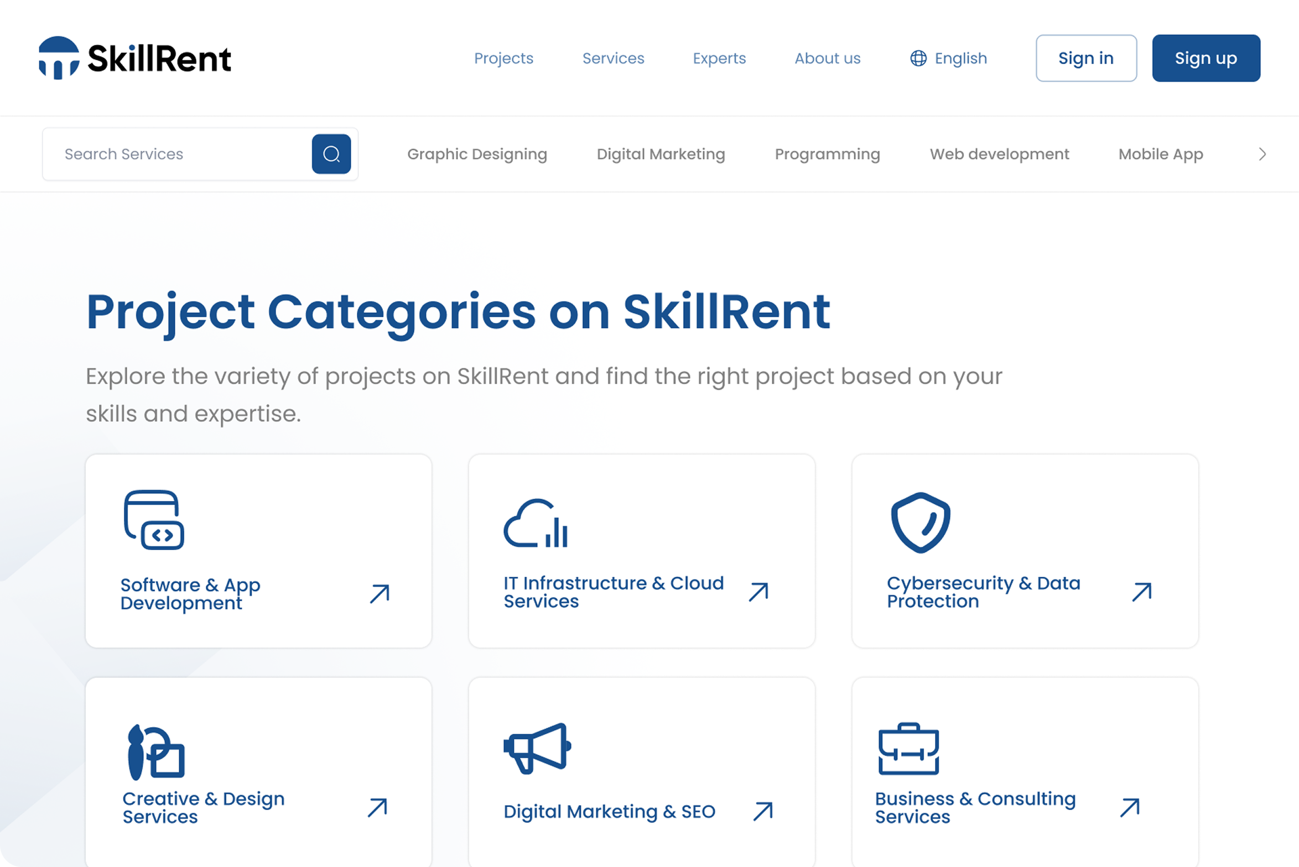Select the Graphic Designing category
The width and height of the screenshot is (1299, 867).
[x=477, y=154]
